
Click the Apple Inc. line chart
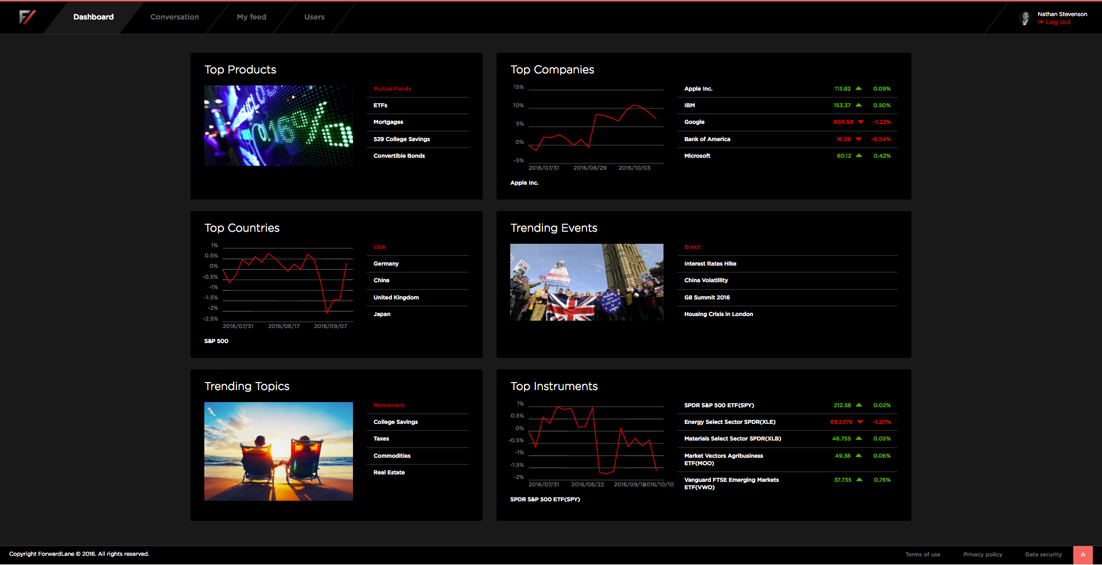(x=587, y=127)
